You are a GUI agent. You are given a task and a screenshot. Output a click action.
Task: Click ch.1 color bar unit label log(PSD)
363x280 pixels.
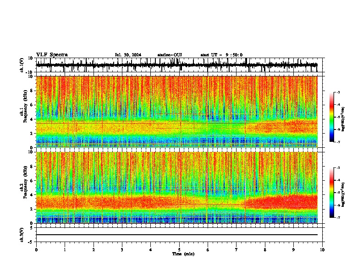(343, 119)
